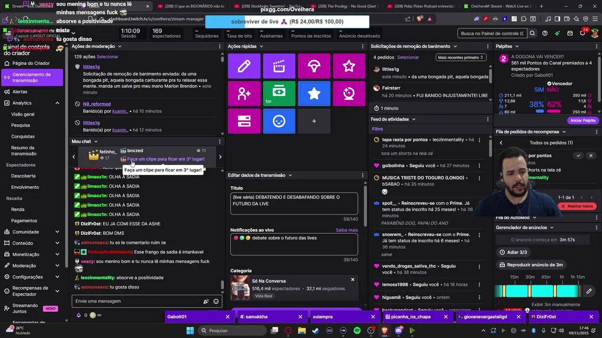Open the Filtro link in activity feed

tap(377, 129)
